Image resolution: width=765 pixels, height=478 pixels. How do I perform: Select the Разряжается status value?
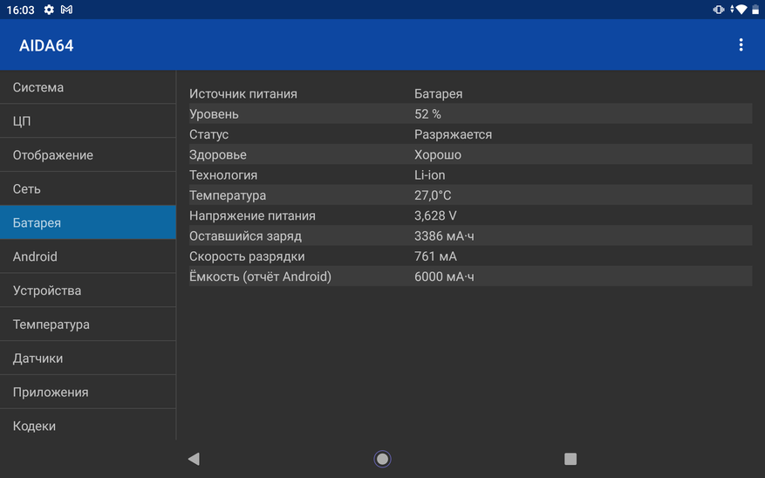(x=453, y=134)
